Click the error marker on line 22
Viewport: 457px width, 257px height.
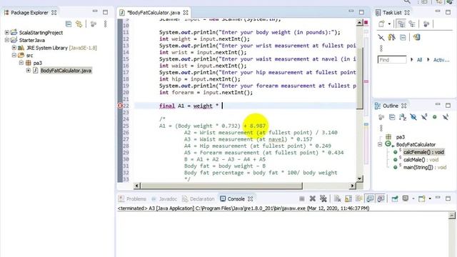pos(120,106)
